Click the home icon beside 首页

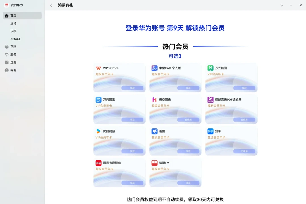pyautogui.click(x=7, y=16)
